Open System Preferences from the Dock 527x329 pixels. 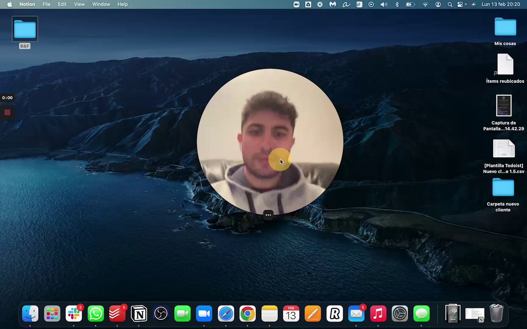click(x=399, y=314)
